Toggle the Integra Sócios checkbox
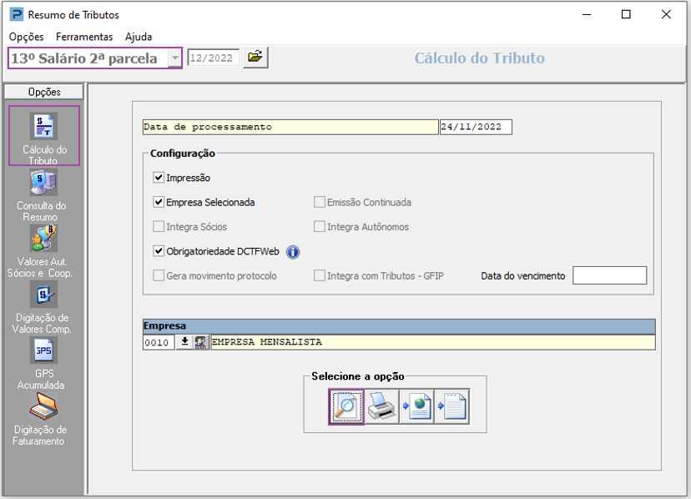Screen dimensions: 691x499 click(159, 227)
